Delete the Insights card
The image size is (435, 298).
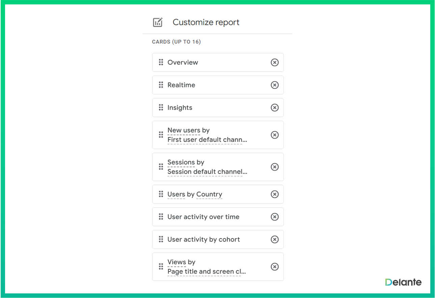pos(275,108)
